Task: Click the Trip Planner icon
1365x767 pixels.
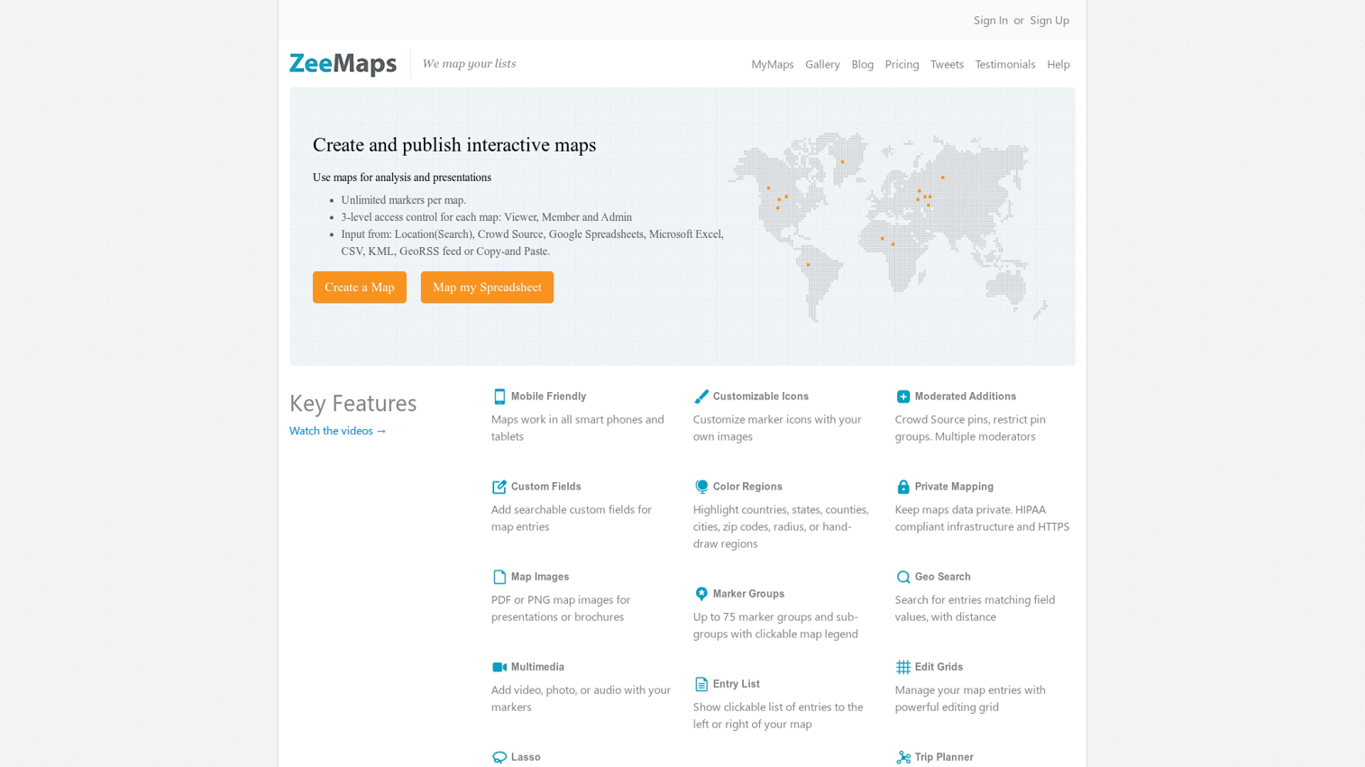Action: click(x=903, y=757)
